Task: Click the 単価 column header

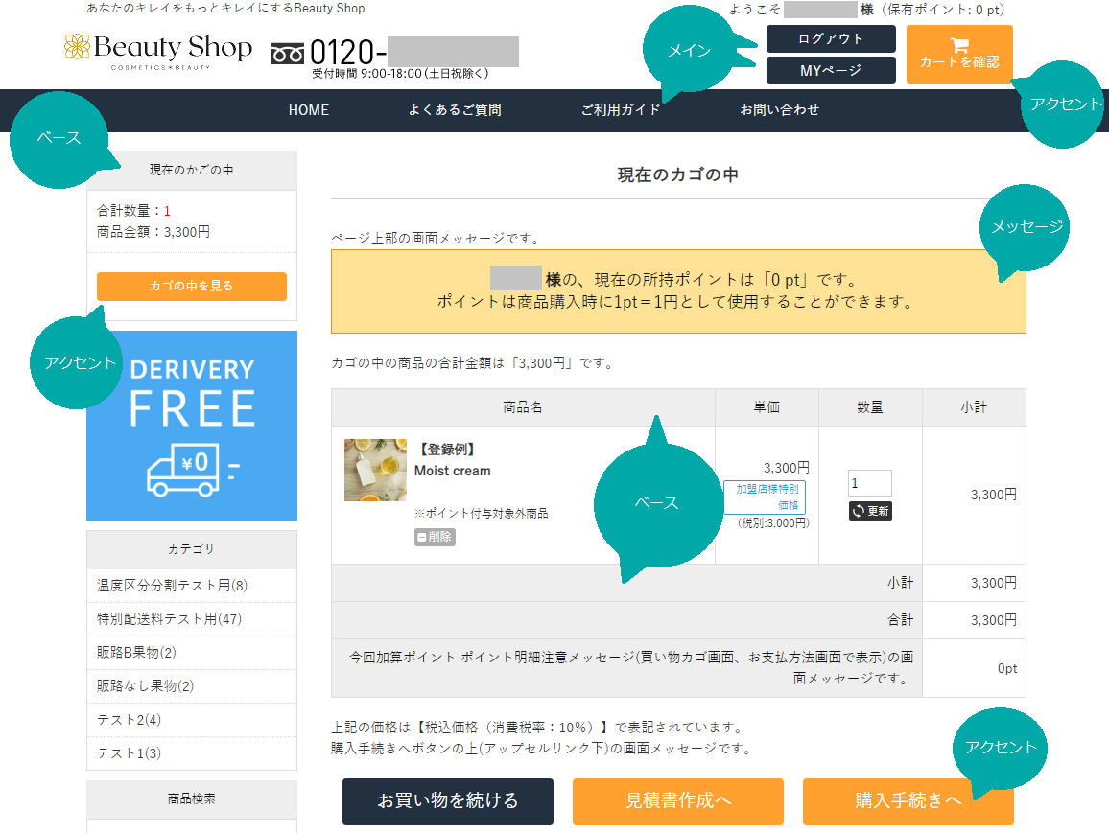Action: 767,407
